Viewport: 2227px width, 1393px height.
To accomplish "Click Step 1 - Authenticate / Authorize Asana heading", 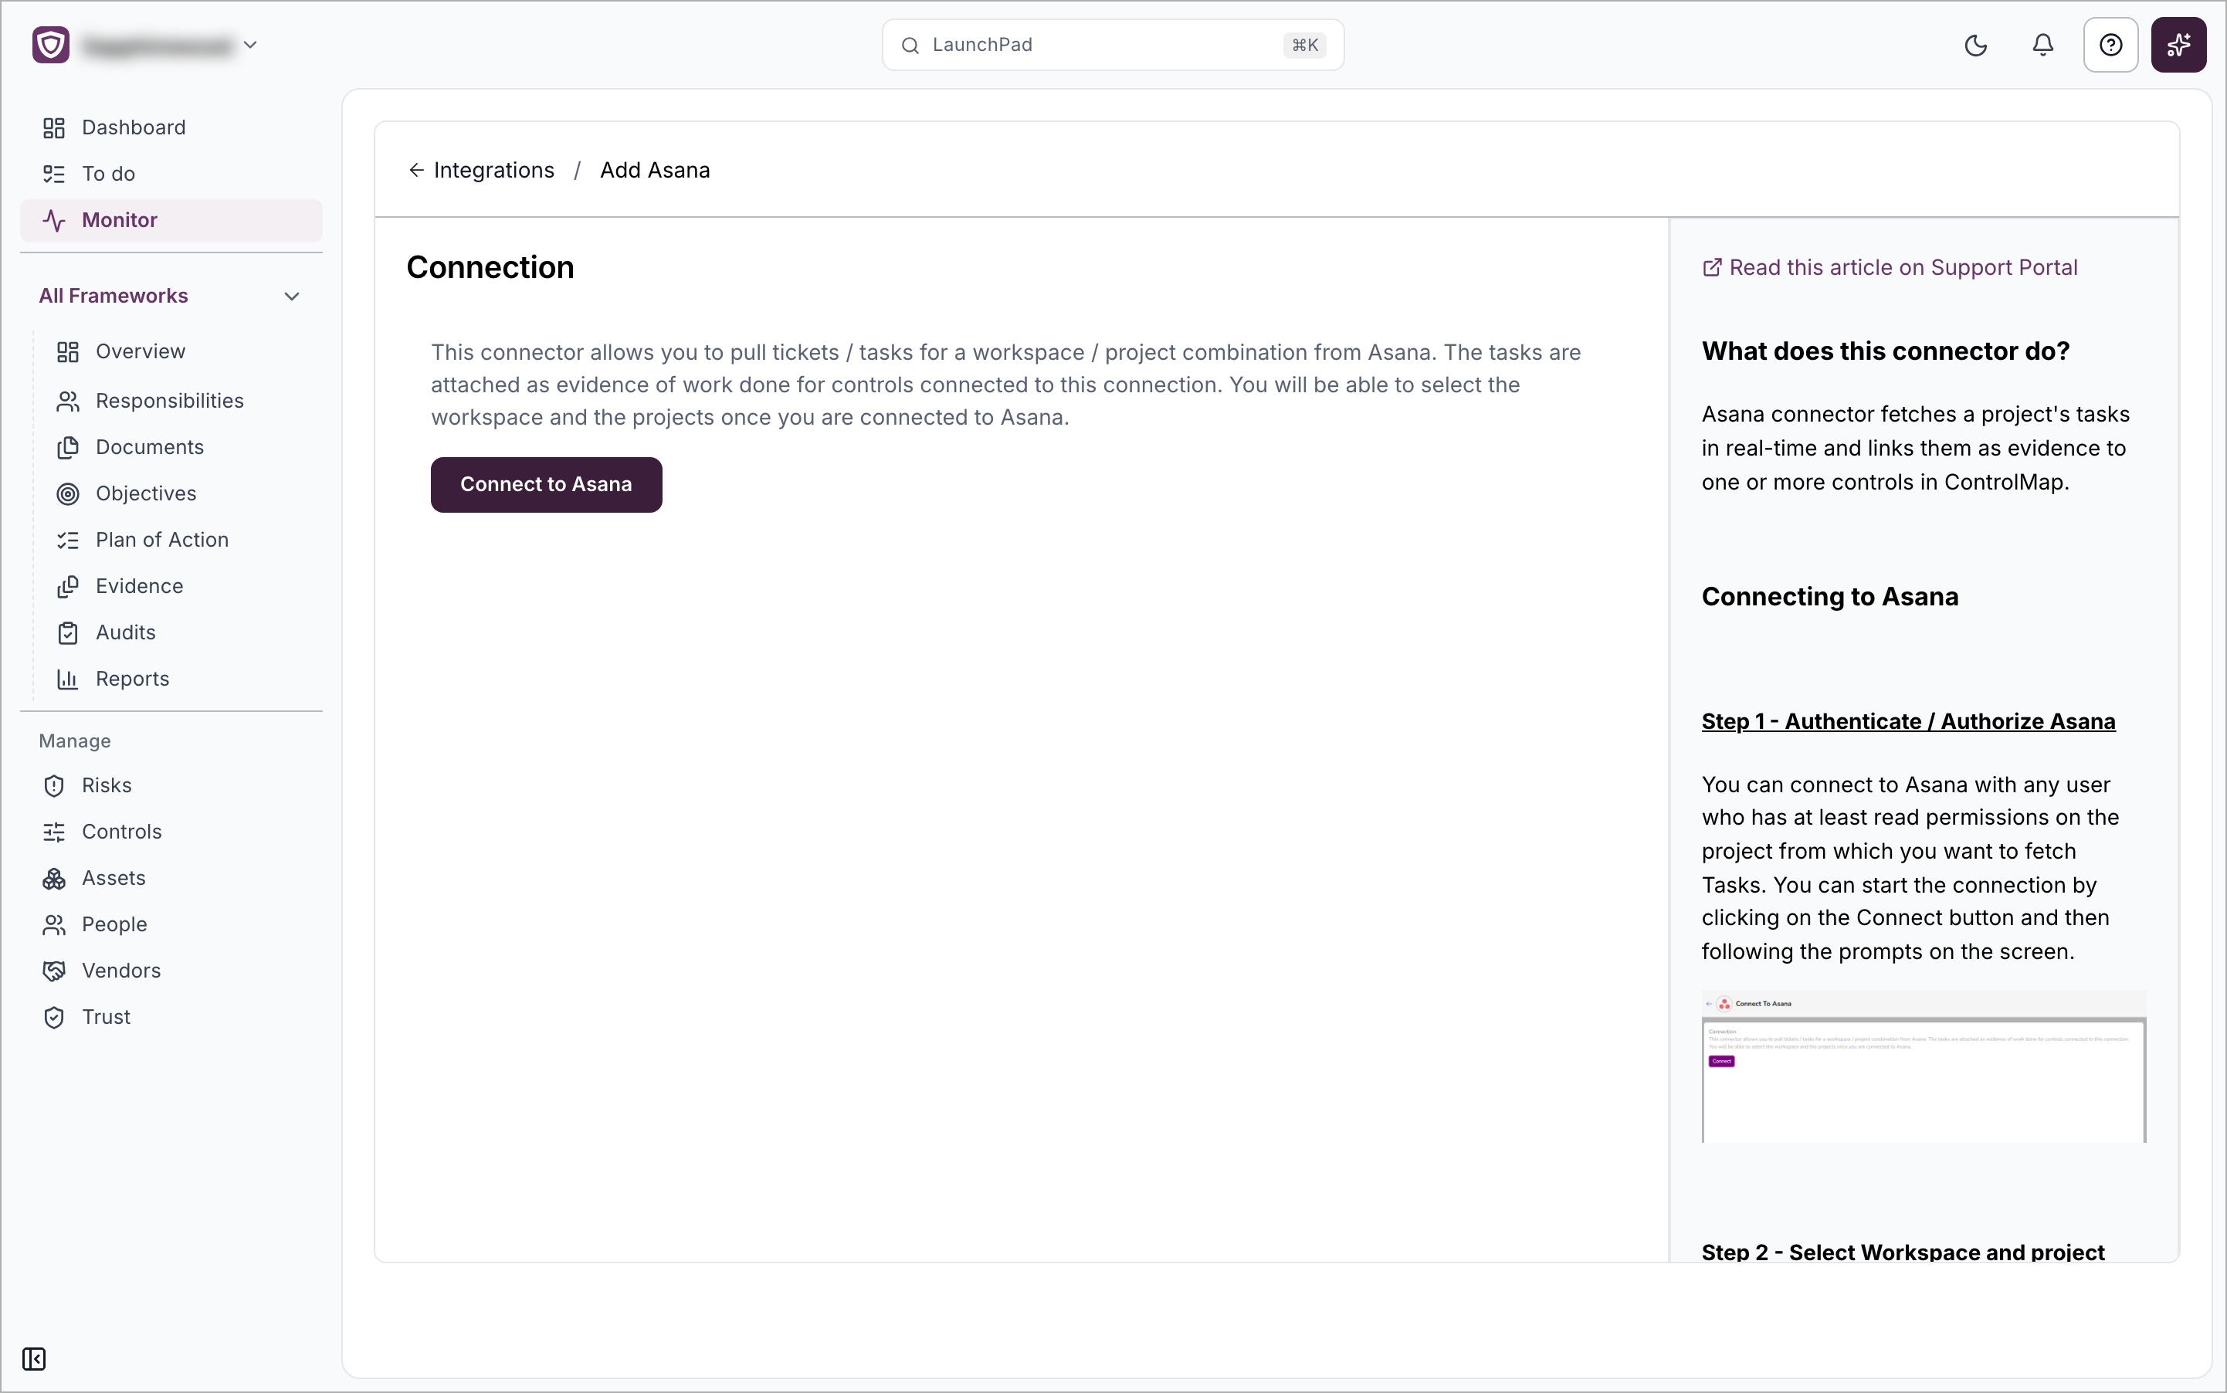I will pos(1908,721).
